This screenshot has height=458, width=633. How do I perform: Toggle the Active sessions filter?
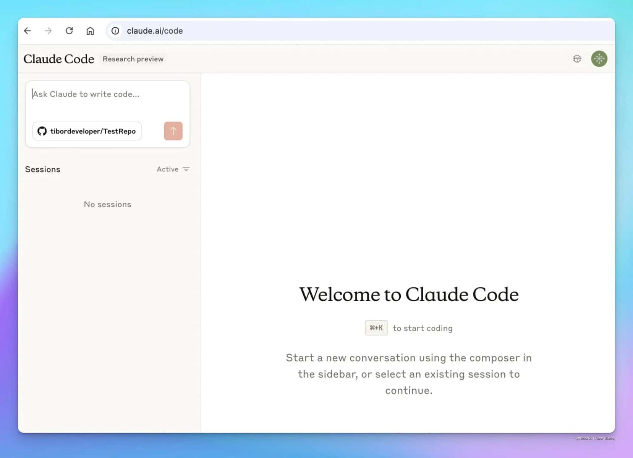pos(168,169)
